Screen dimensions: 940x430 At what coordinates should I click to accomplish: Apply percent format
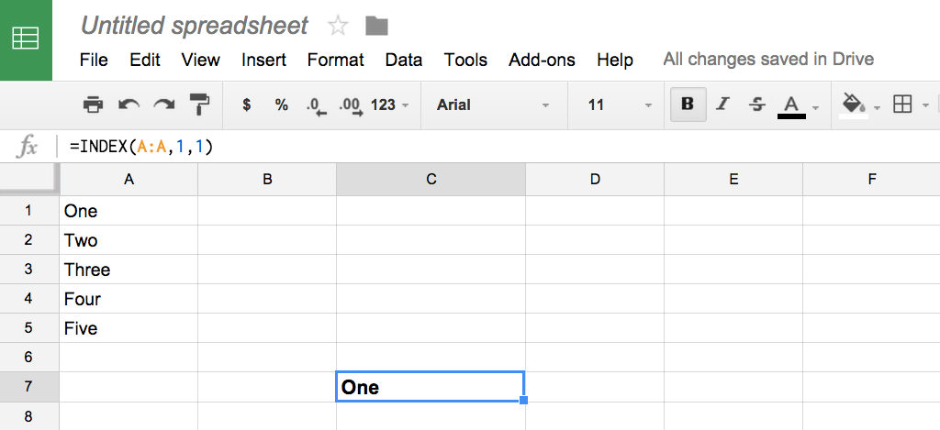coord(281,105)
